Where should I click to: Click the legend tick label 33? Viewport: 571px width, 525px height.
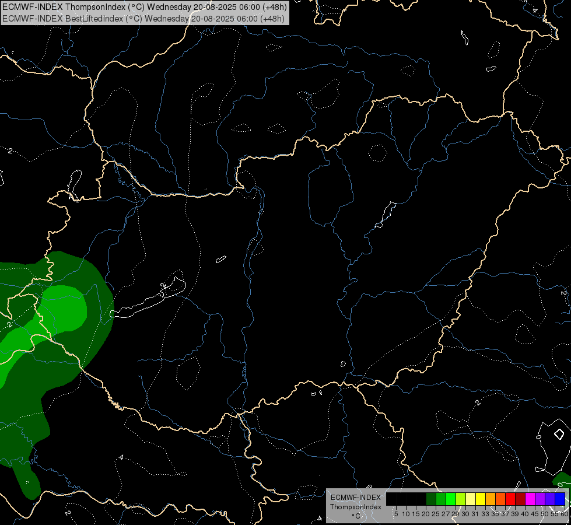(x=485, y=514)
